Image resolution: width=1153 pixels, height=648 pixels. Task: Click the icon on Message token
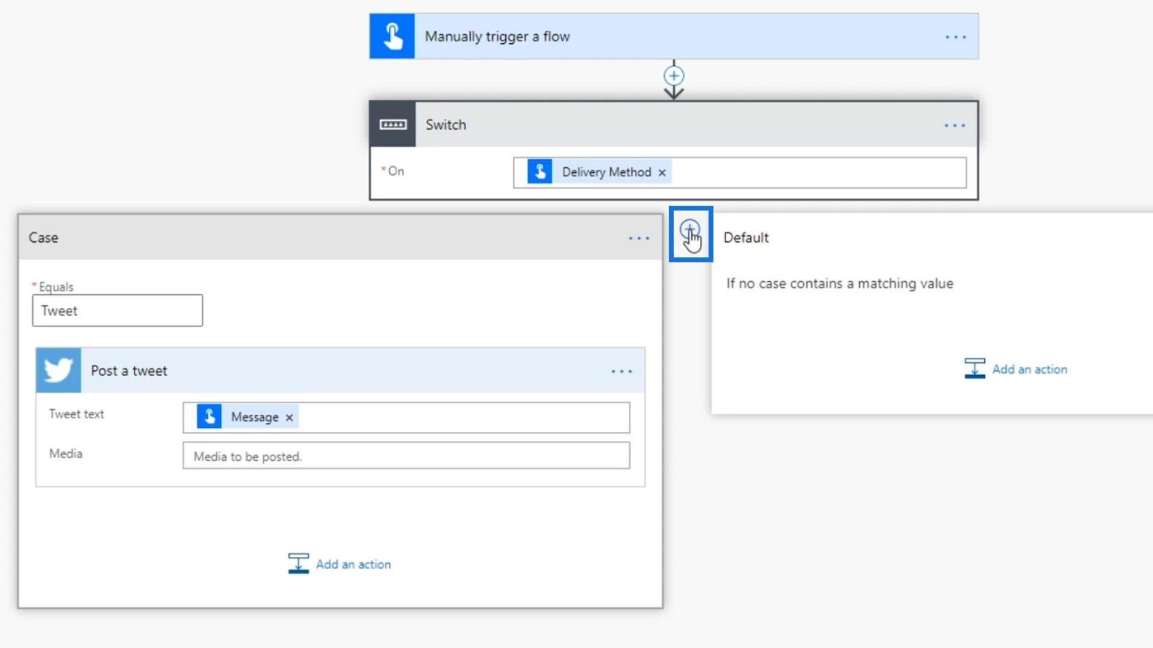pos(209,416)
